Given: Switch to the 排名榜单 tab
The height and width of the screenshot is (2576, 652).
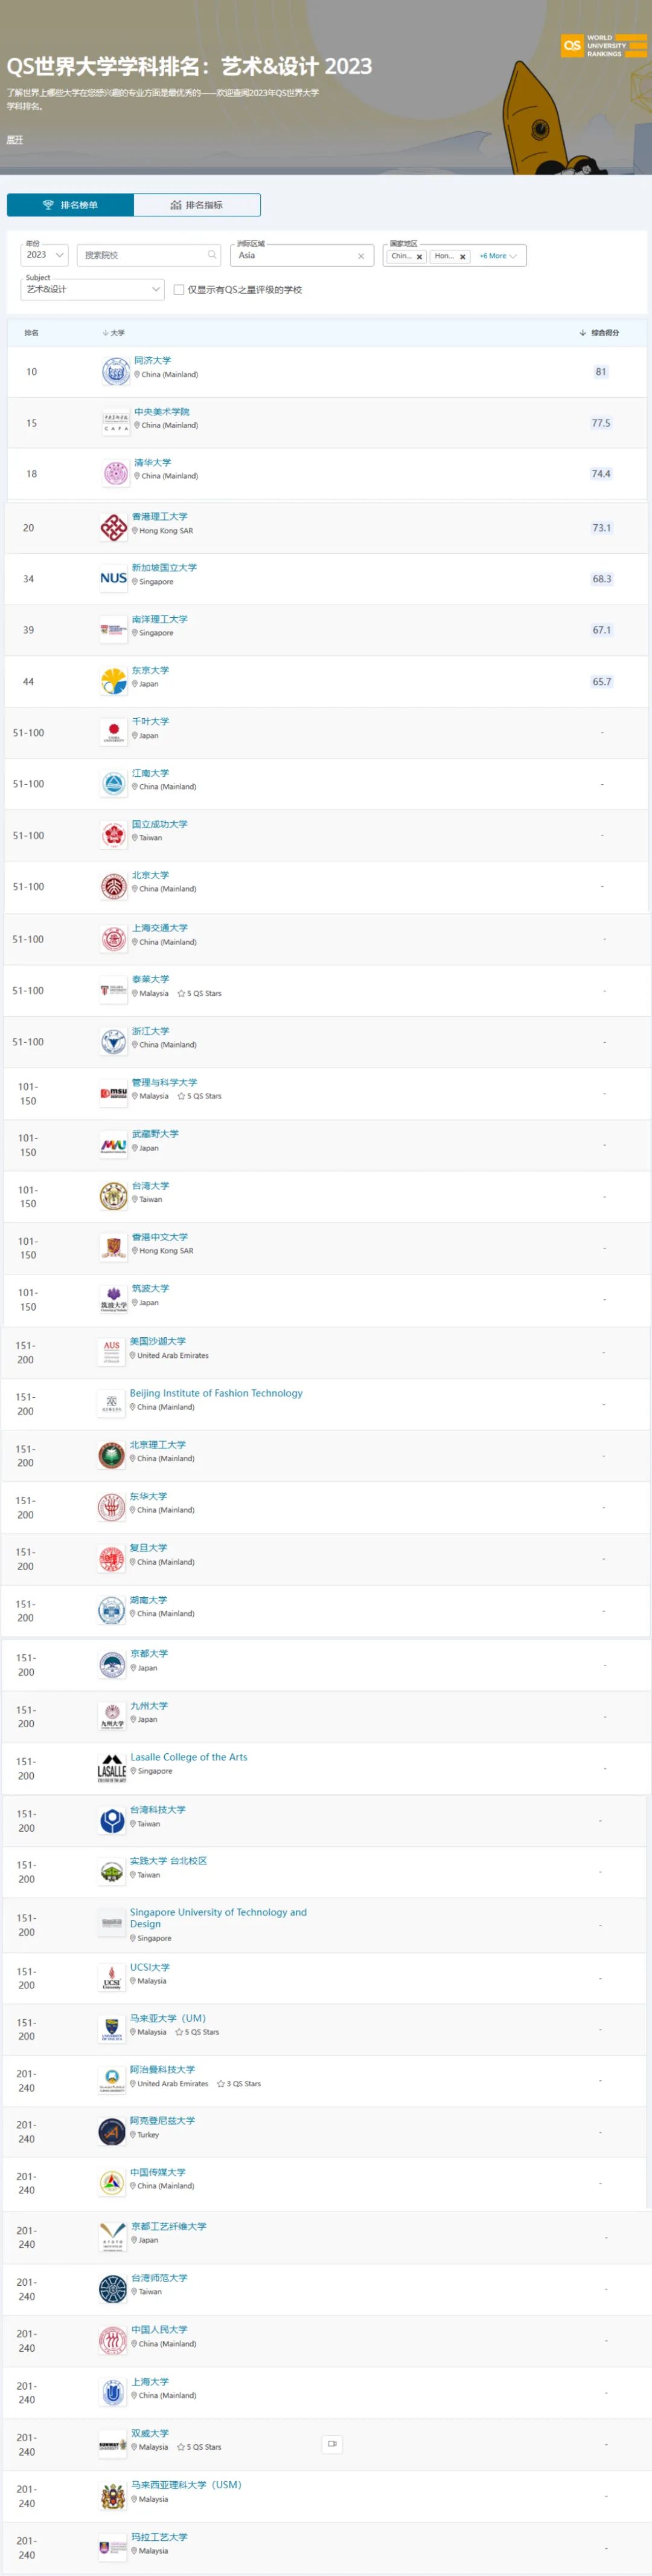Looking at the screenshot, I should [70, 205].
